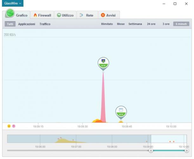Click the 19:09:30 time axis label
This screenshot has width=194, height=159.
point(82,126)
